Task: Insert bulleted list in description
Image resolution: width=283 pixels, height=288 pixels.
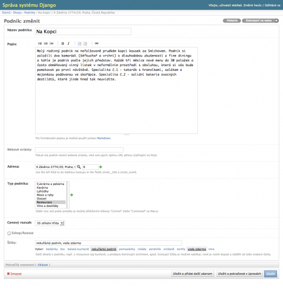Action: (x=79, y=44)
